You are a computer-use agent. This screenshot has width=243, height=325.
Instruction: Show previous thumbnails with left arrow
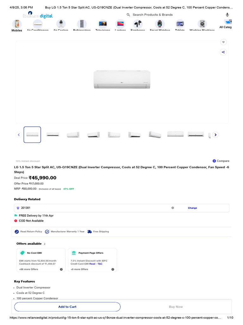(x=19, y=135)
